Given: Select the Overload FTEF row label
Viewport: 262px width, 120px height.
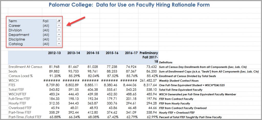Looking at the screenshot, I should point(20,108).
